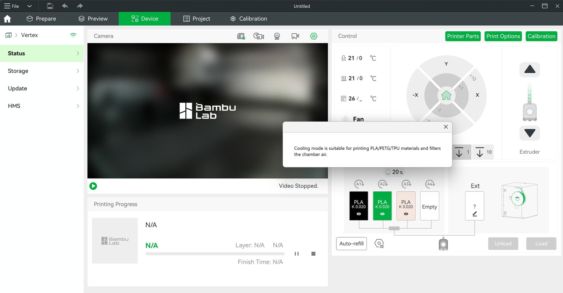Pause the print job
This screenshot has width=563, height=293.
pyautogui.click(x=296, y=254)
